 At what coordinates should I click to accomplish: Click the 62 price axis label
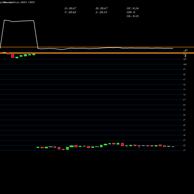(184, 105)
